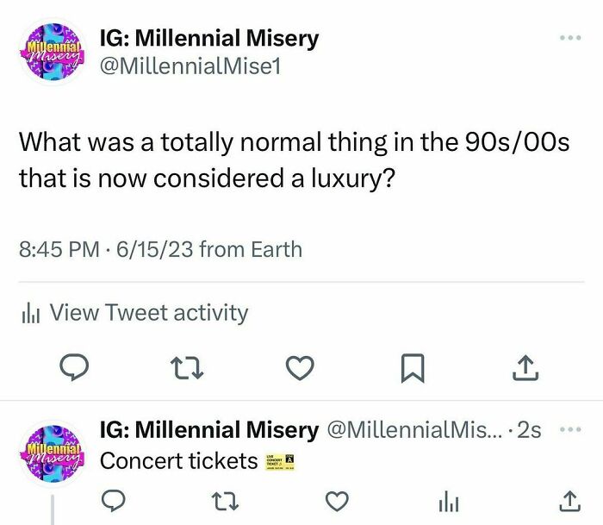Click the Concert tickets reply text
Viewport: 603px width, 525px height.
(x=178, y=461)
